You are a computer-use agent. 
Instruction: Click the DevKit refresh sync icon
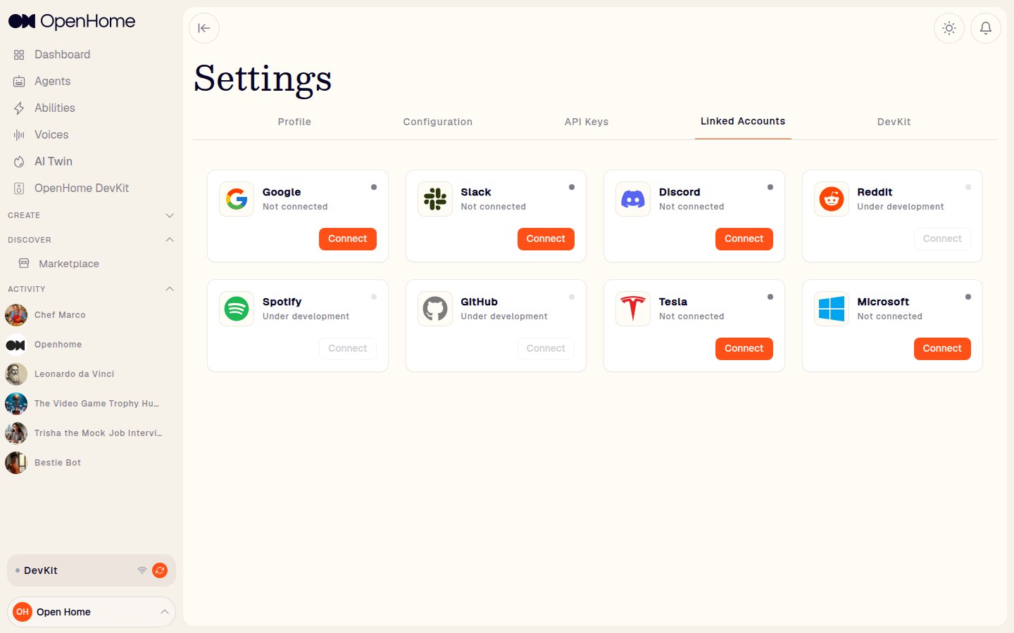pos(160,570)
